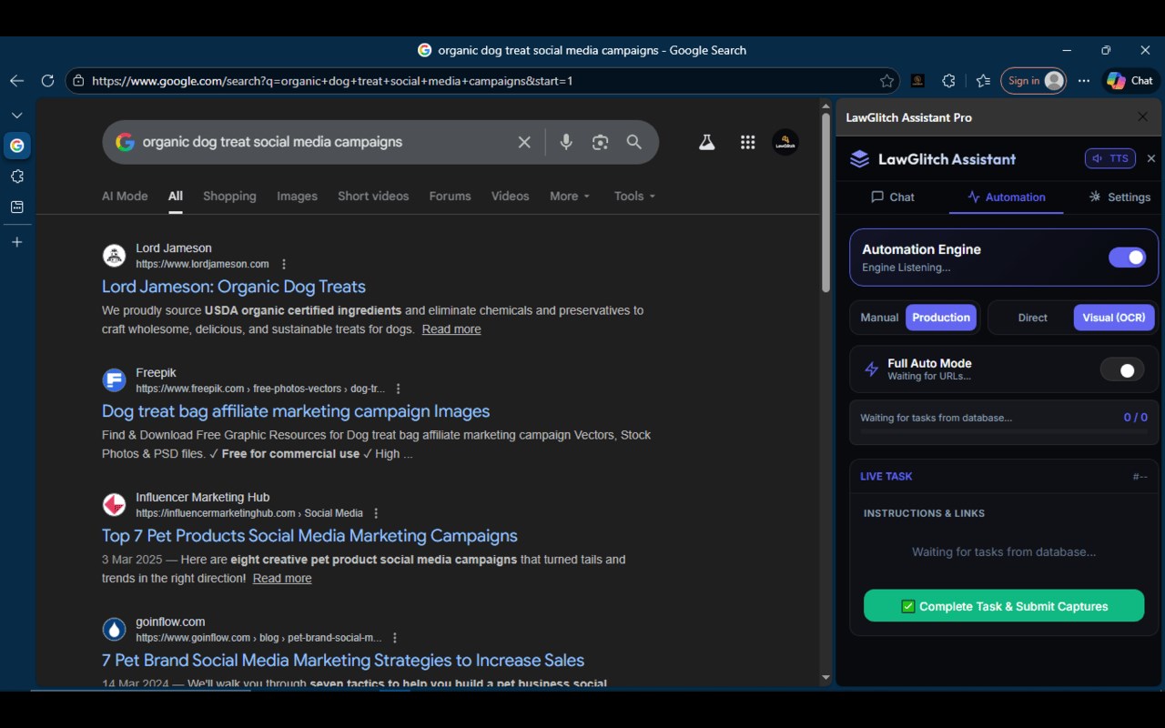Open the options dots beside goinflow.com result
The image size is (1165, 728).
(x=394, y=638)
